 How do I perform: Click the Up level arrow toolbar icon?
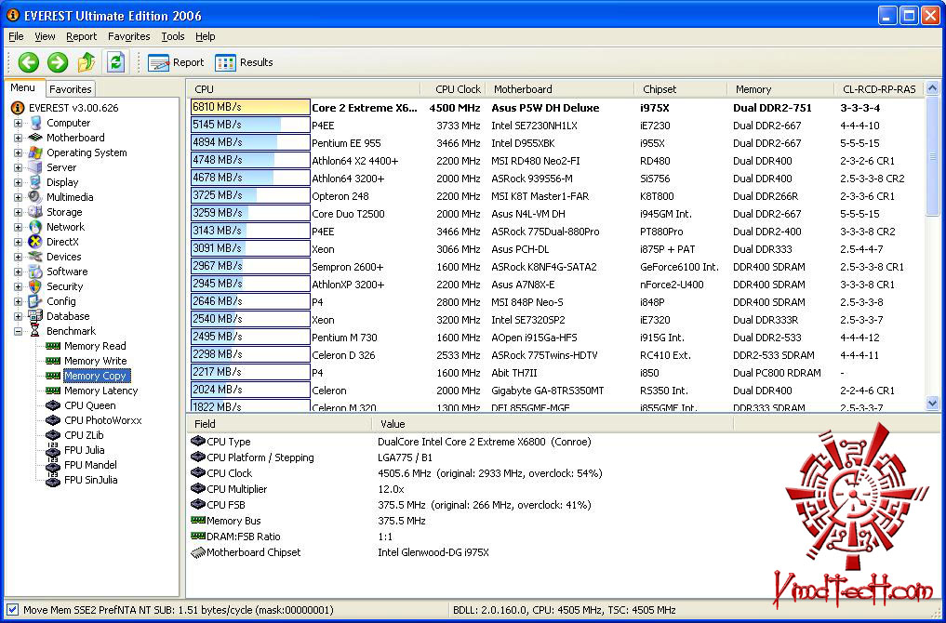87,62
